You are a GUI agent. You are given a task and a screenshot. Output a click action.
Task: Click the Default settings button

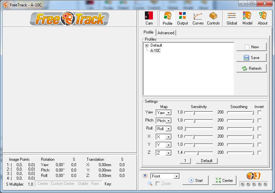click(x=207, y=161)
